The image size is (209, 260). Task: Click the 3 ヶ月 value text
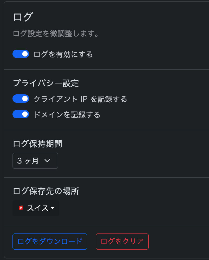tap(28, 161)
